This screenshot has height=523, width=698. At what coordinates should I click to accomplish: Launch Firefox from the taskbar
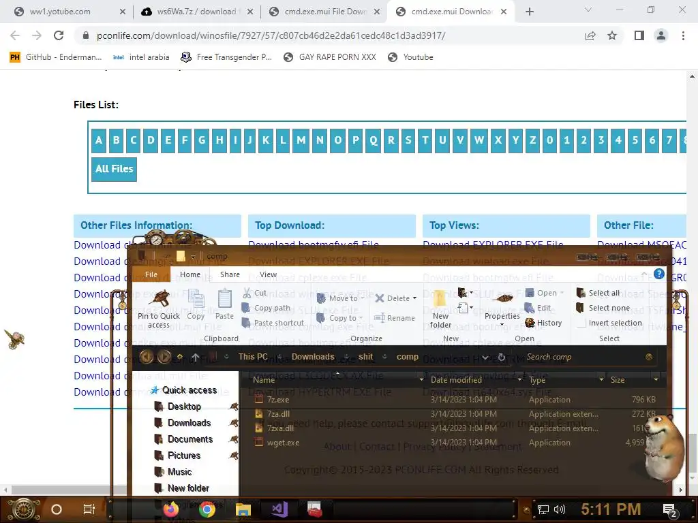[x=171, y=509]
